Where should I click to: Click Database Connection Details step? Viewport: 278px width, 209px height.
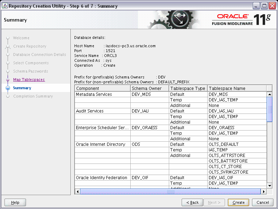[40, 55]
